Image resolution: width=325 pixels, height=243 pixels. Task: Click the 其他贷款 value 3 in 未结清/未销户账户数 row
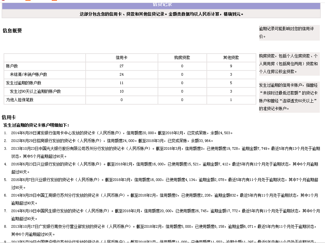pos(231,74)
